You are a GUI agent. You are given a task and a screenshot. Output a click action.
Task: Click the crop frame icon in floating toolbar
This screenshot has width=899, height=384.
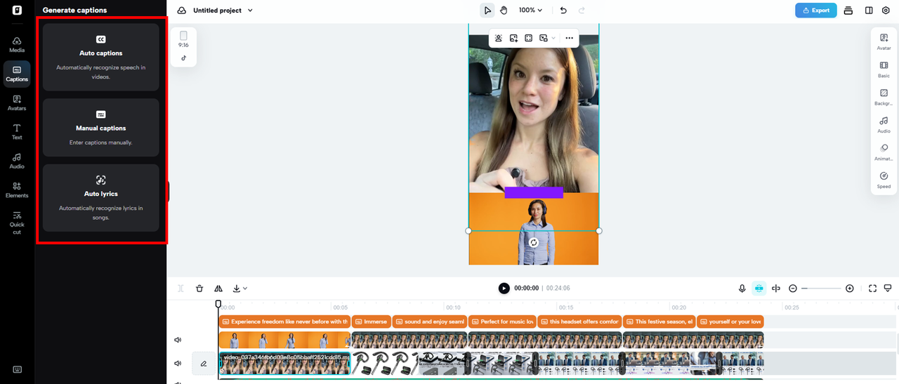(x=529, y=38)
